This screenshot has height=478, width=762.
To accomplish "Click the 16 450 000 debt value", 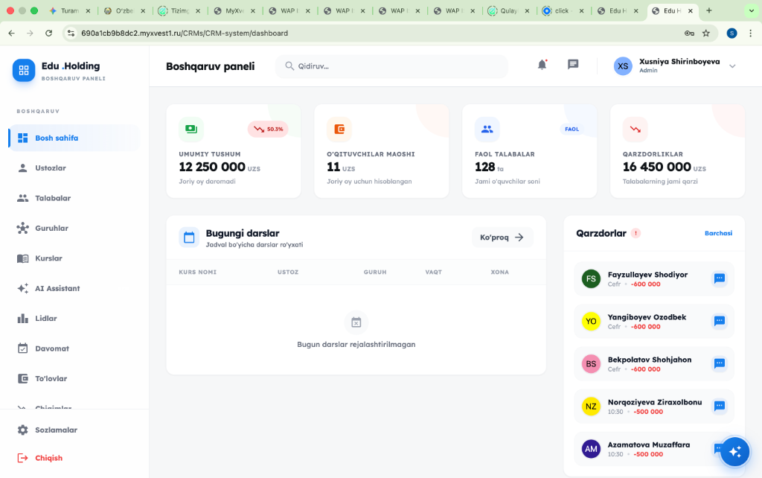I will [x=657, y=167].
